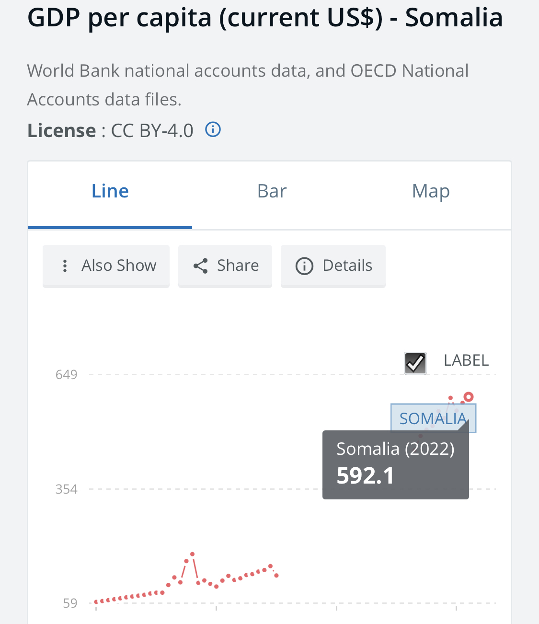
Task: Switch to the Line tab
Action: [x=110, y=191]
